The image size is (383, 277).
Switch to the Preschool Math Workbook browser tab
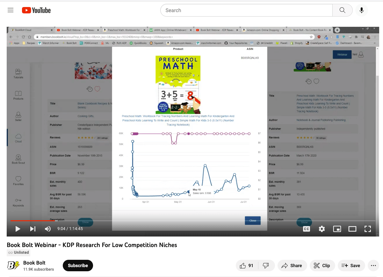[124, 30]
